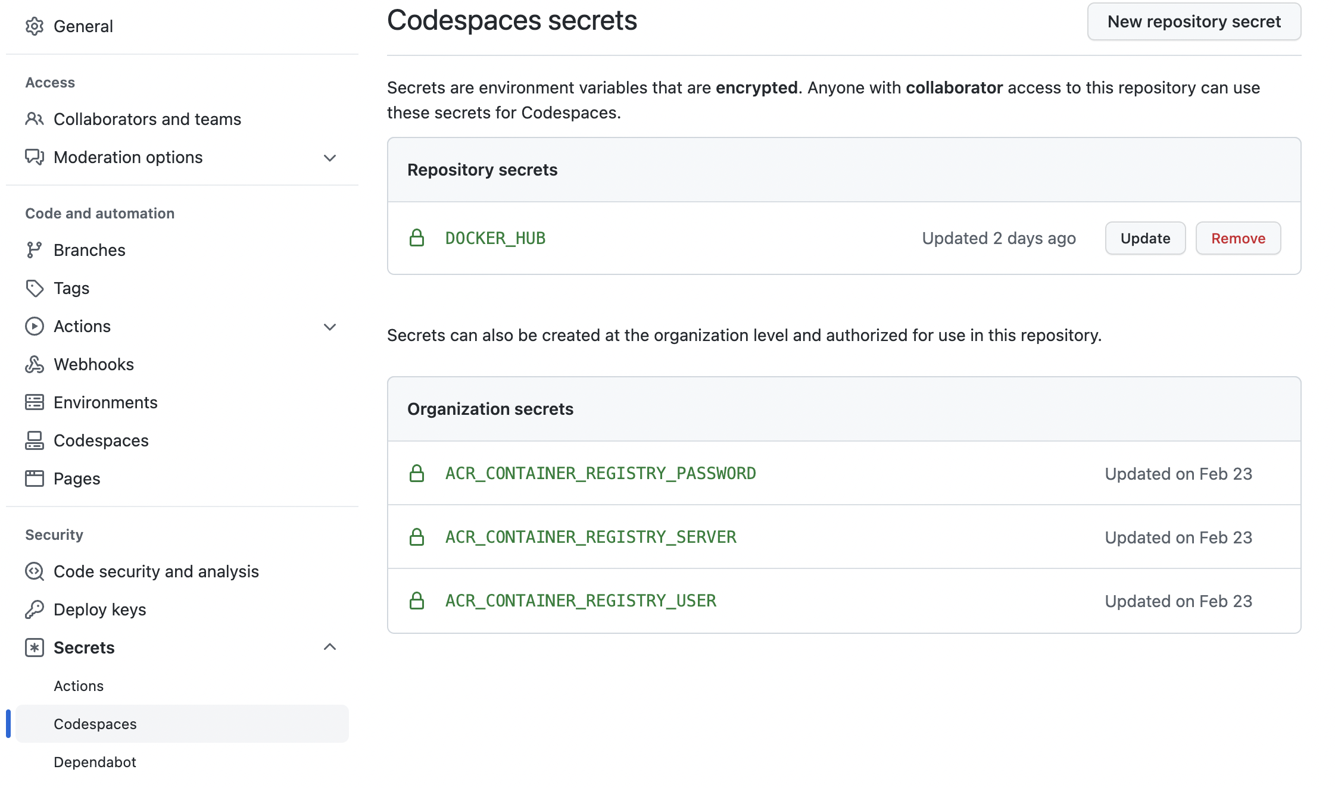Image resolution: width=1335 pixels, height=788 pixels.
Task: Click the Branches git-branch icon
Action: tap(34, 250)
